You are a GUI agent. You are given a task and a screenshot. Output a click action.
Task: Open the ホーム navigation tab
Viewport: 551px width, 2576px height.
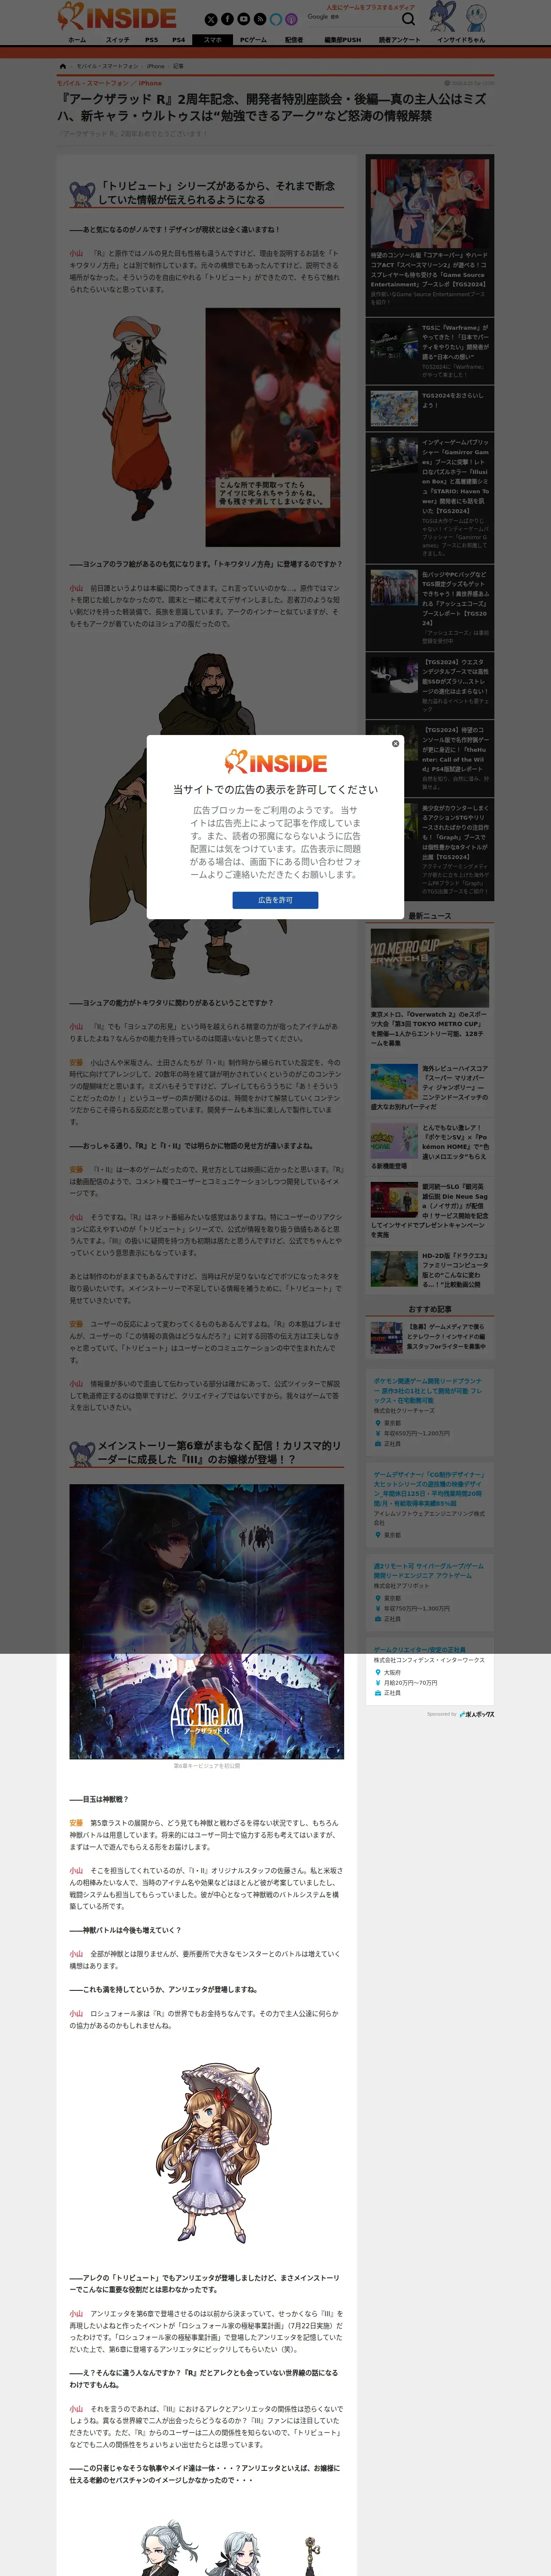pyautogui.click(x=77, y=40)
